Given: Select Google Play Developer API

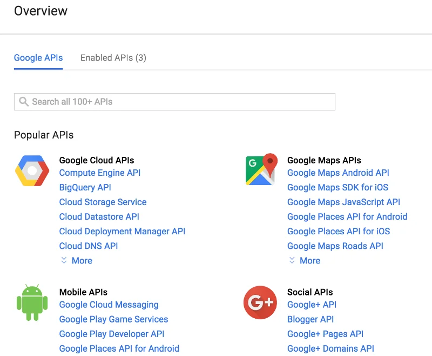Looking at the screenshot, I should (x=112, y=334).
